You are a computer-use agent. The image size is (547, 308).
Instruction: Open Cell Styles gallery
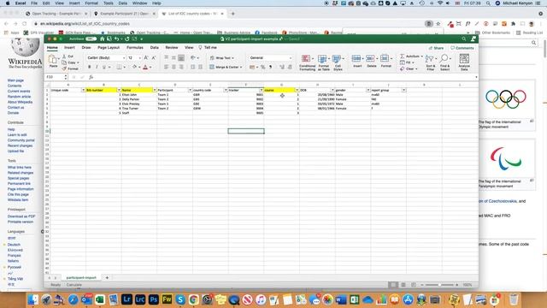[x=338, y=62]
